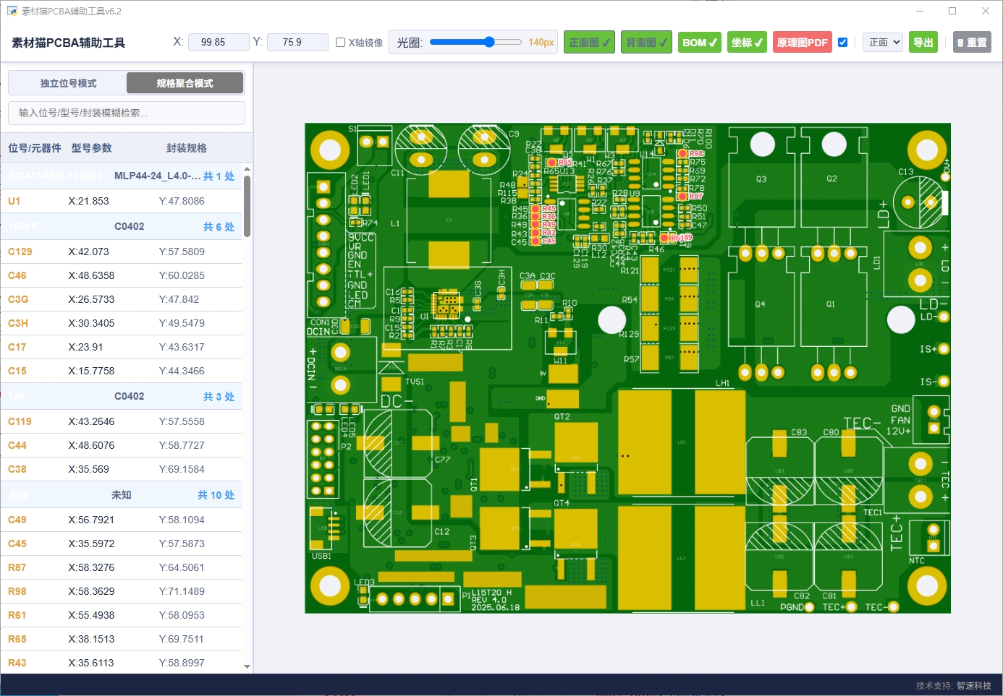Switch to 独立位号模式 tab

click(68, 83)
